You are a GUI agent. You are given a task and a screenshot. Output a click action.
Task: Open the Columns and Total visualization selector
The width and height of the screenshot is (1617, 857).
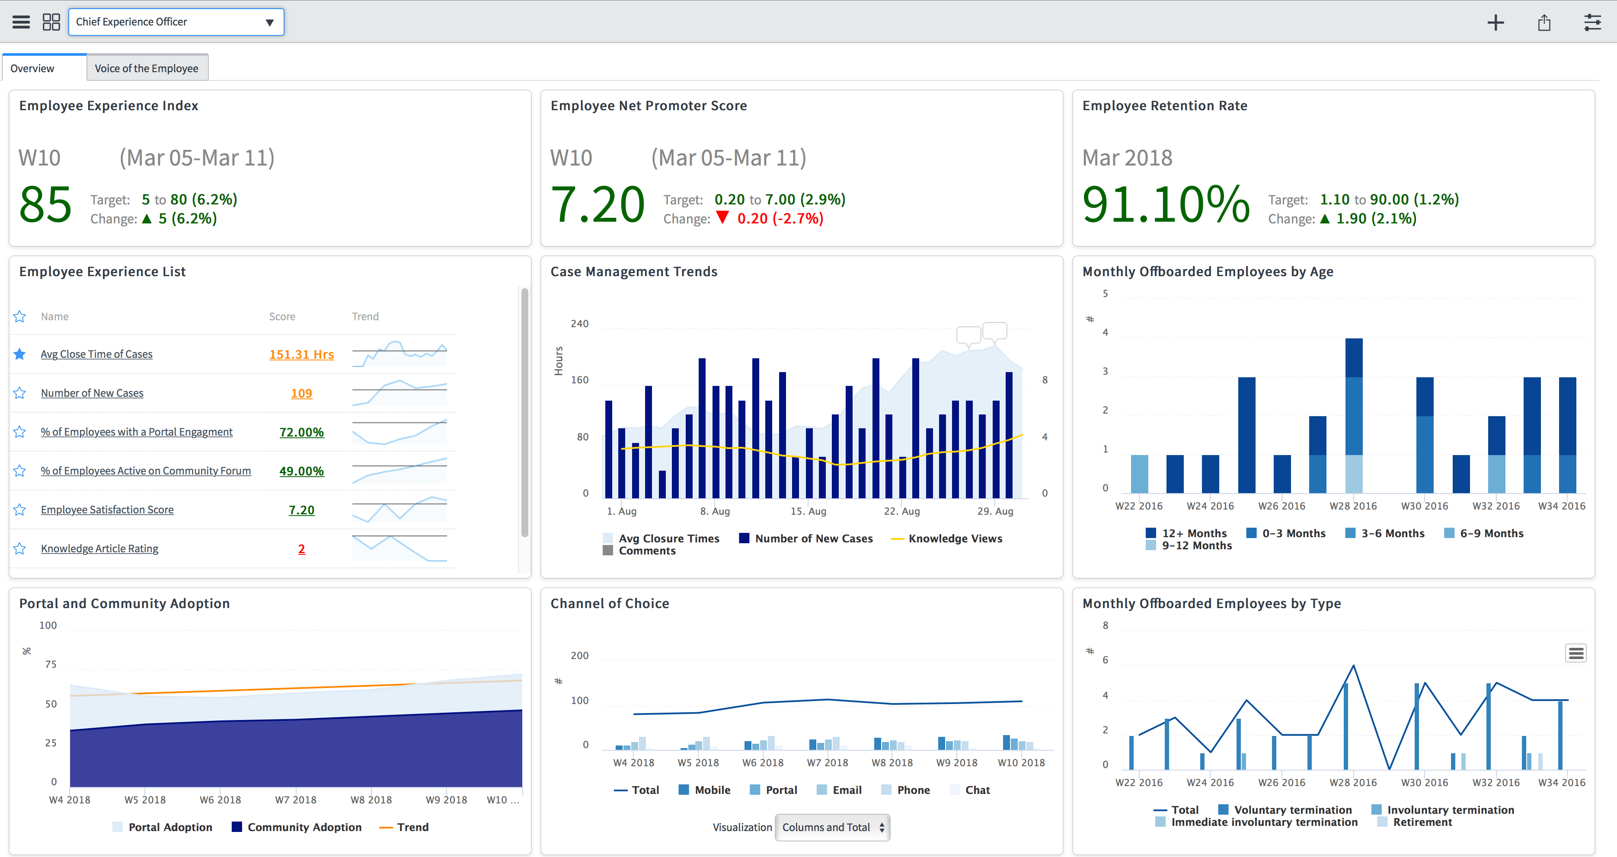(832, 828)
